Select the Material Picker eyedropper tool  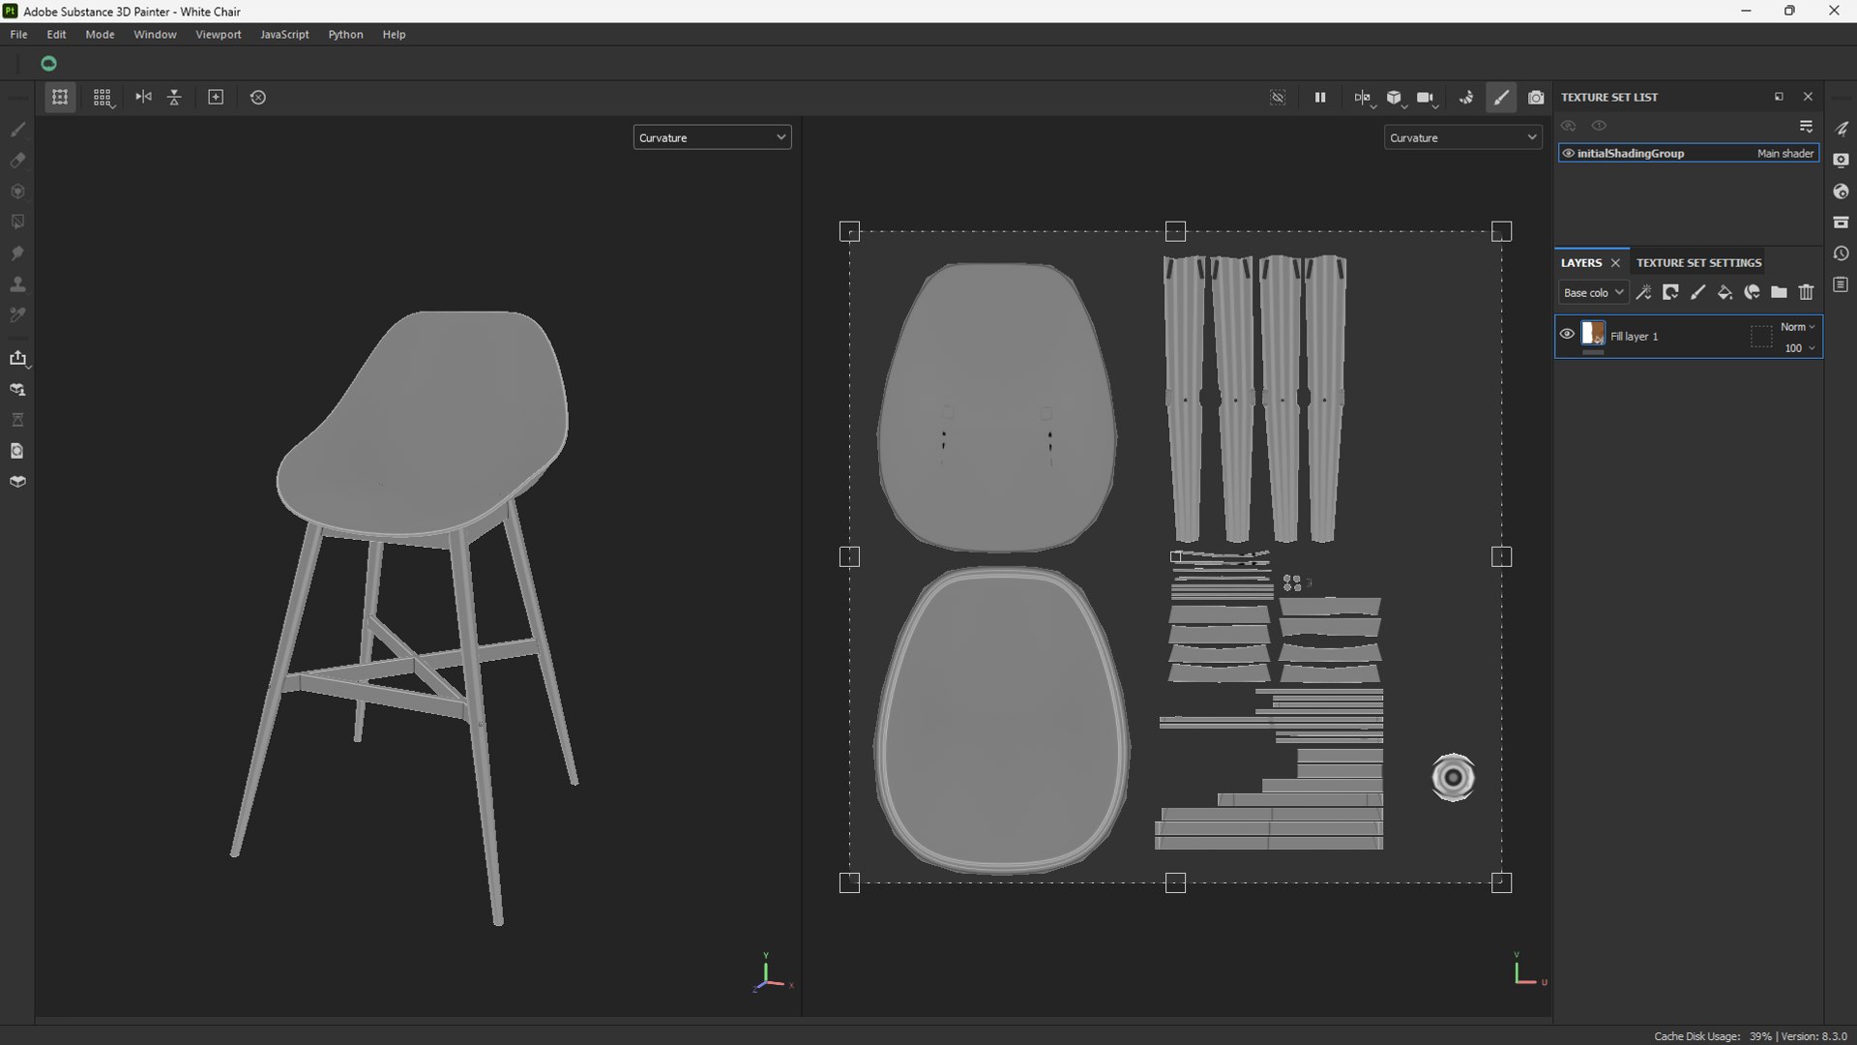17,315
